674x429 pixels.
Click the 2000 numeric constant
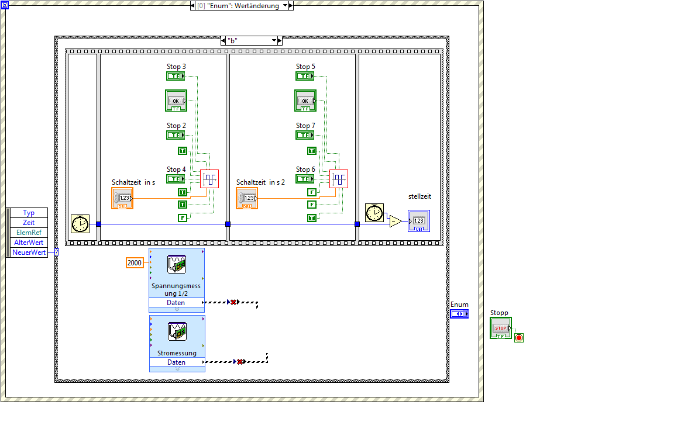135,263
